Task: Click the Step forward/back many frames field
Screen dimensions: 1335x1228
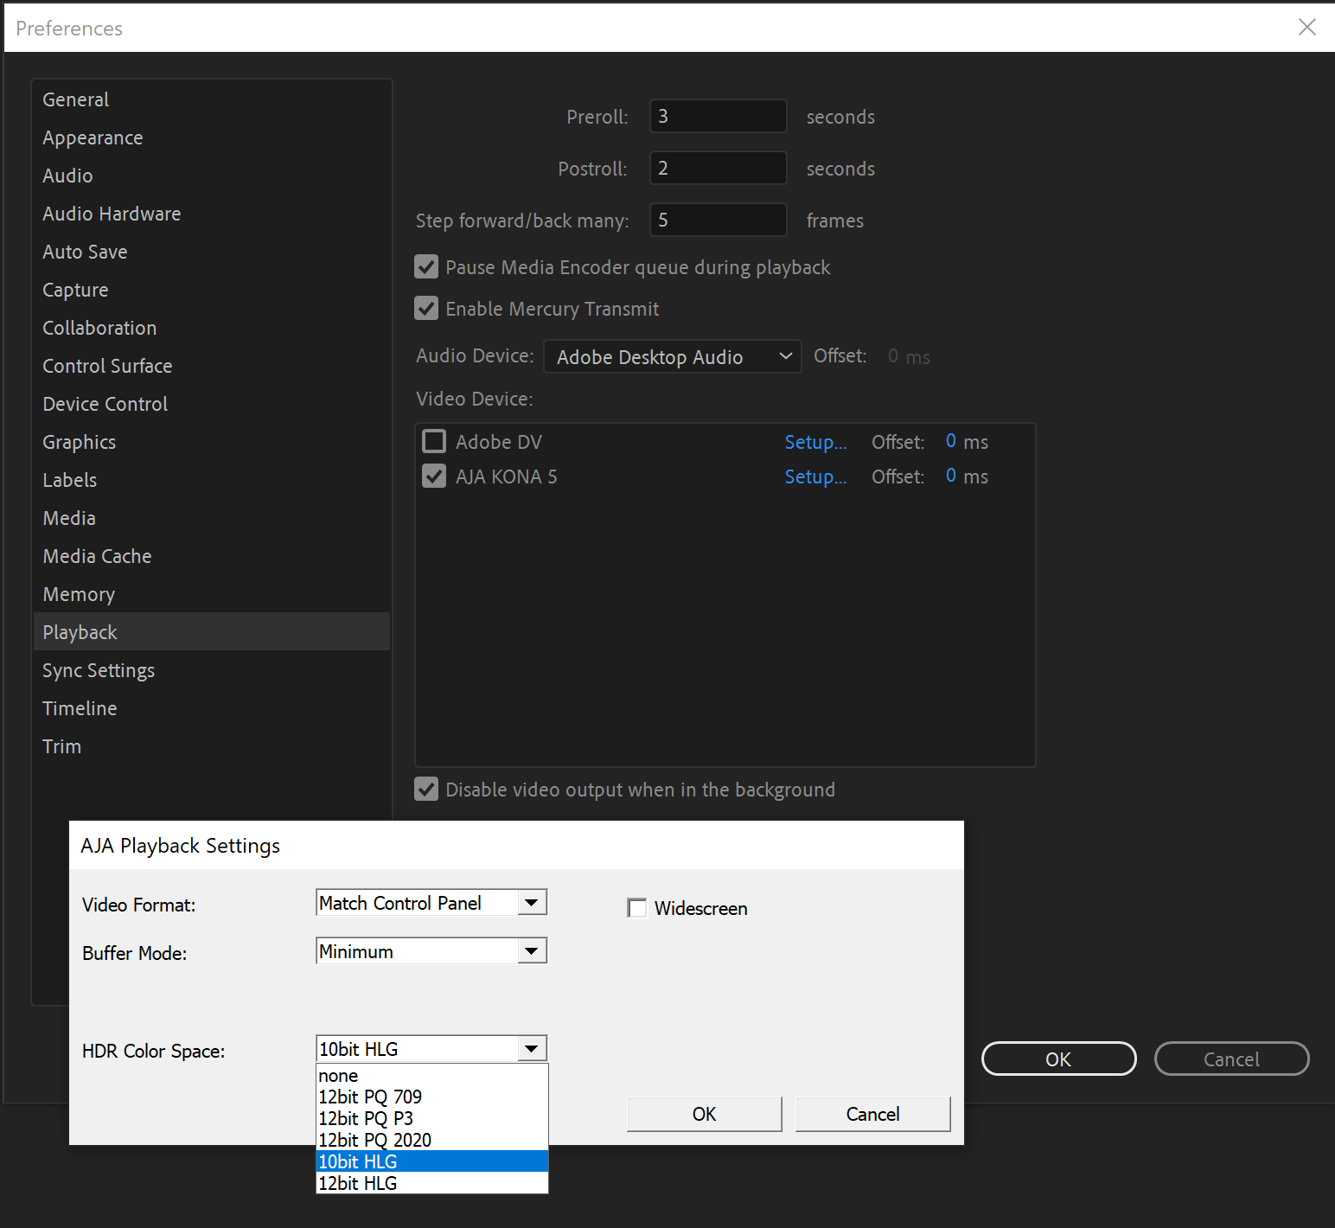Action: 718,220
